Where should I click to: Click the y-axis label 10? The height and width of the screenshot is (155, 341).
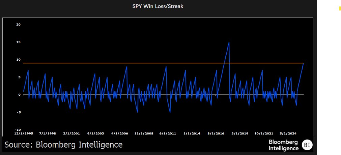tap(19, 60)
